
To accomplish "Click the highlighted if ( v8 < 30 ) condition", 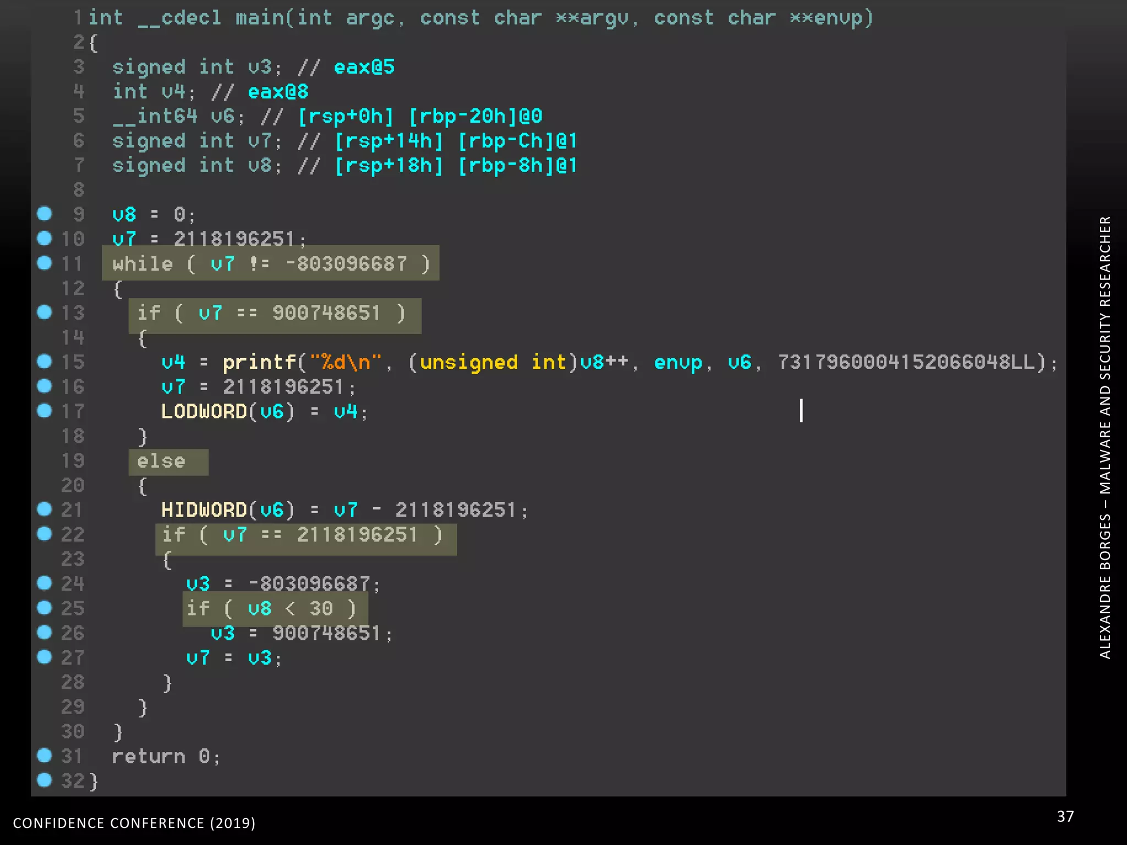I will pyautogui.click(x=275, y=609).
